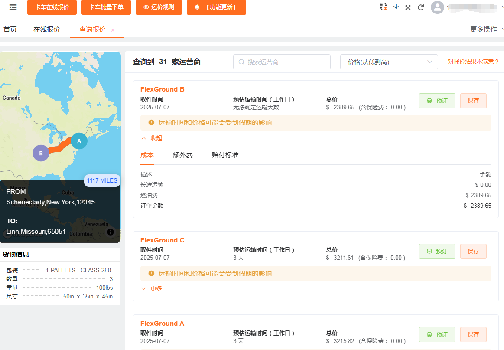This screenshot has height=350, width=504.
Task: Switch to the 赔付标准 tab
Action: point(225,155)
